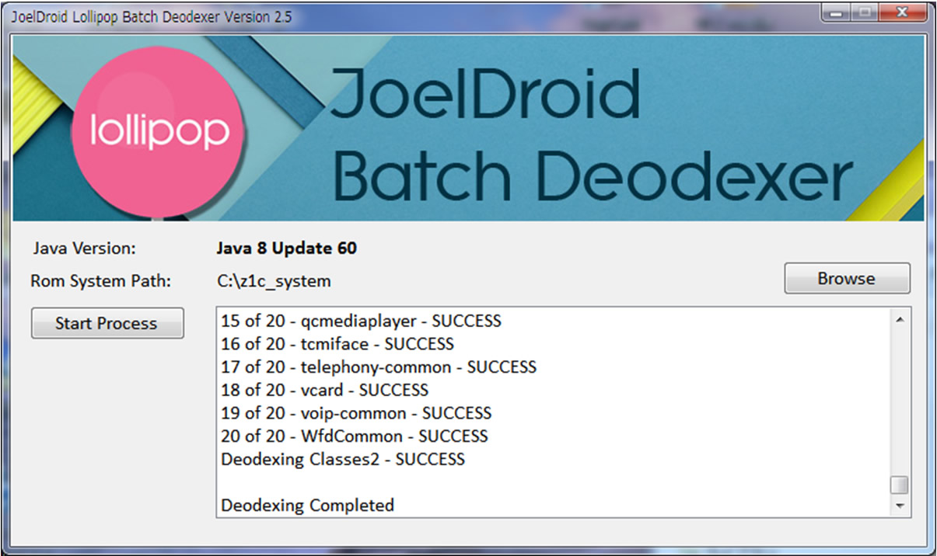Click the log scrollbar down arrow
Screen dimensions: 937x556
click(900, 506)
